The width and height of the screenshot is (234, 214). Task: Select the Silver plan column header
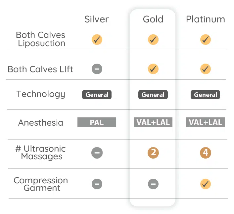[x=97, y=19]
